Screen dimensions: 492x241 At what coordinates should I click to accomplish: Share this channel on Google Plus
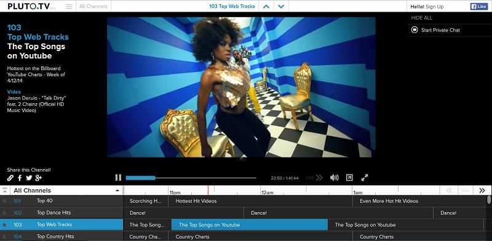39,178
